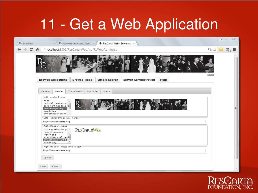Select 'none' in Left Header Image list
258x193 pixels.
(x=55, y=101)
